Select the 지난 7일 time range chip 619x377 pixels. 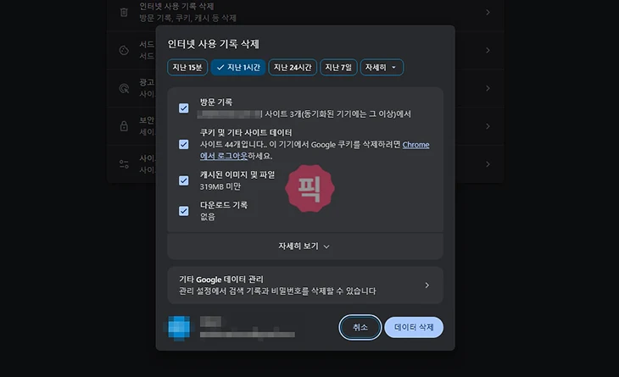338,68
